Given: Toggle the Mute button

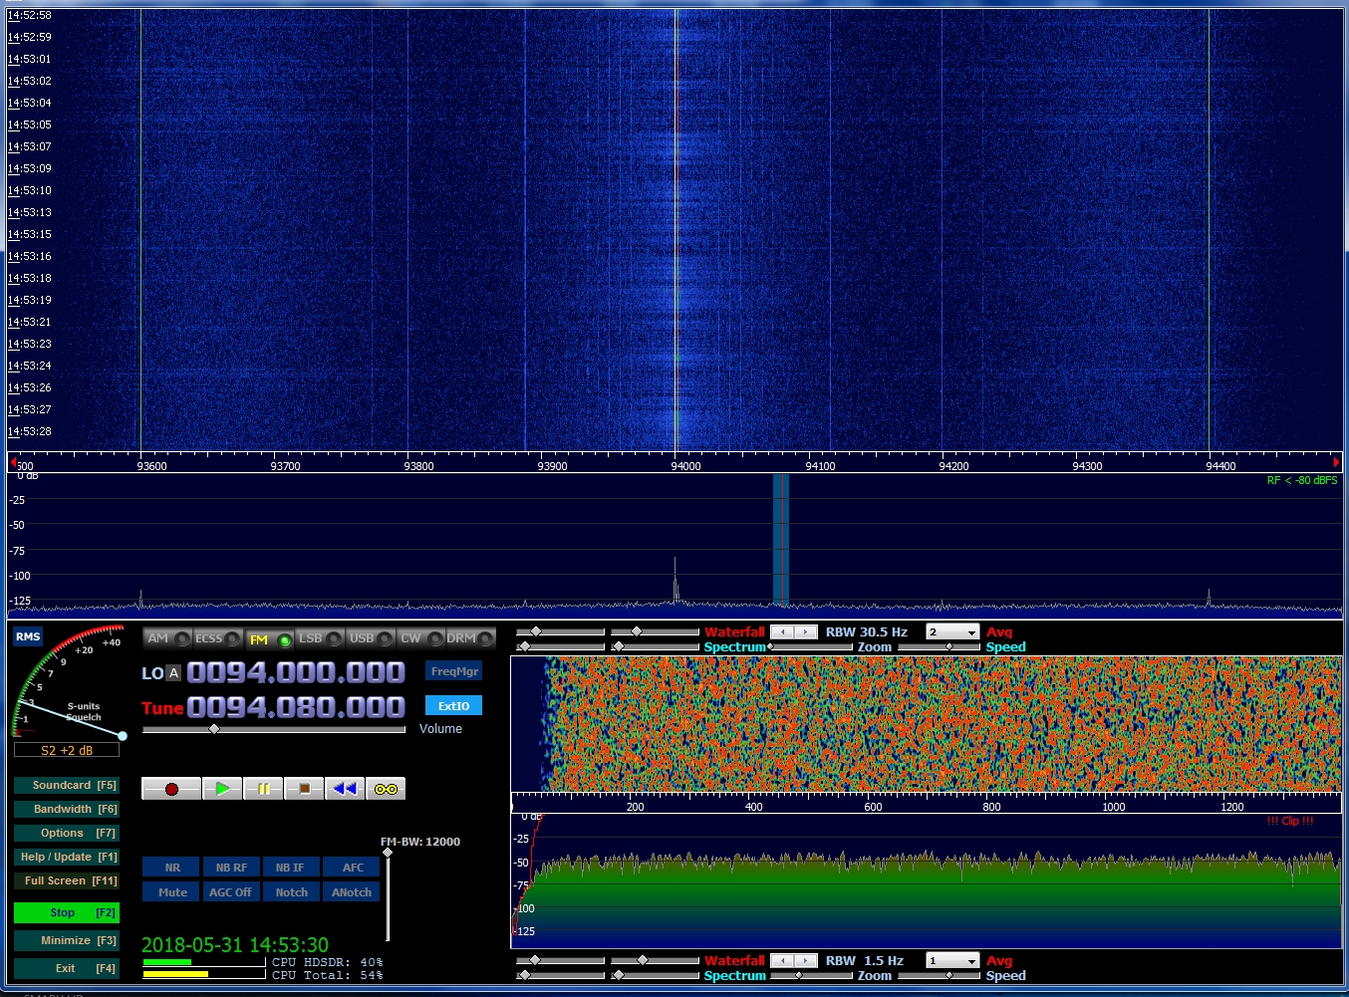Looking at the screenshot, I should click(171, 892).
